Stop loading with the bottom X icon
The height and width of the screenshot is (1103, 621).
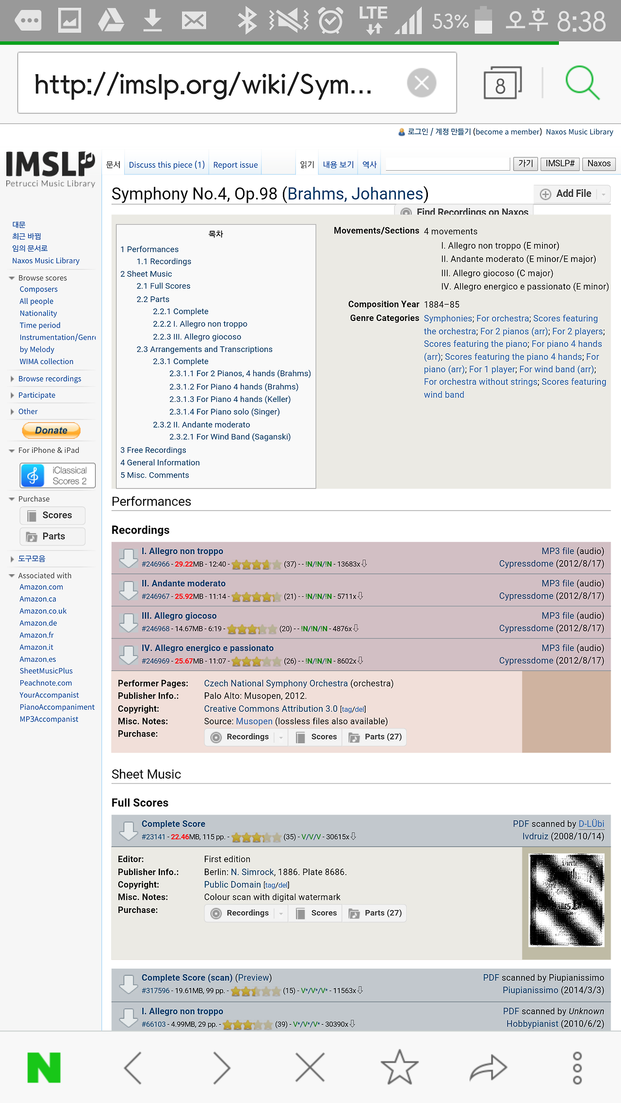(x=310, y=1067)
